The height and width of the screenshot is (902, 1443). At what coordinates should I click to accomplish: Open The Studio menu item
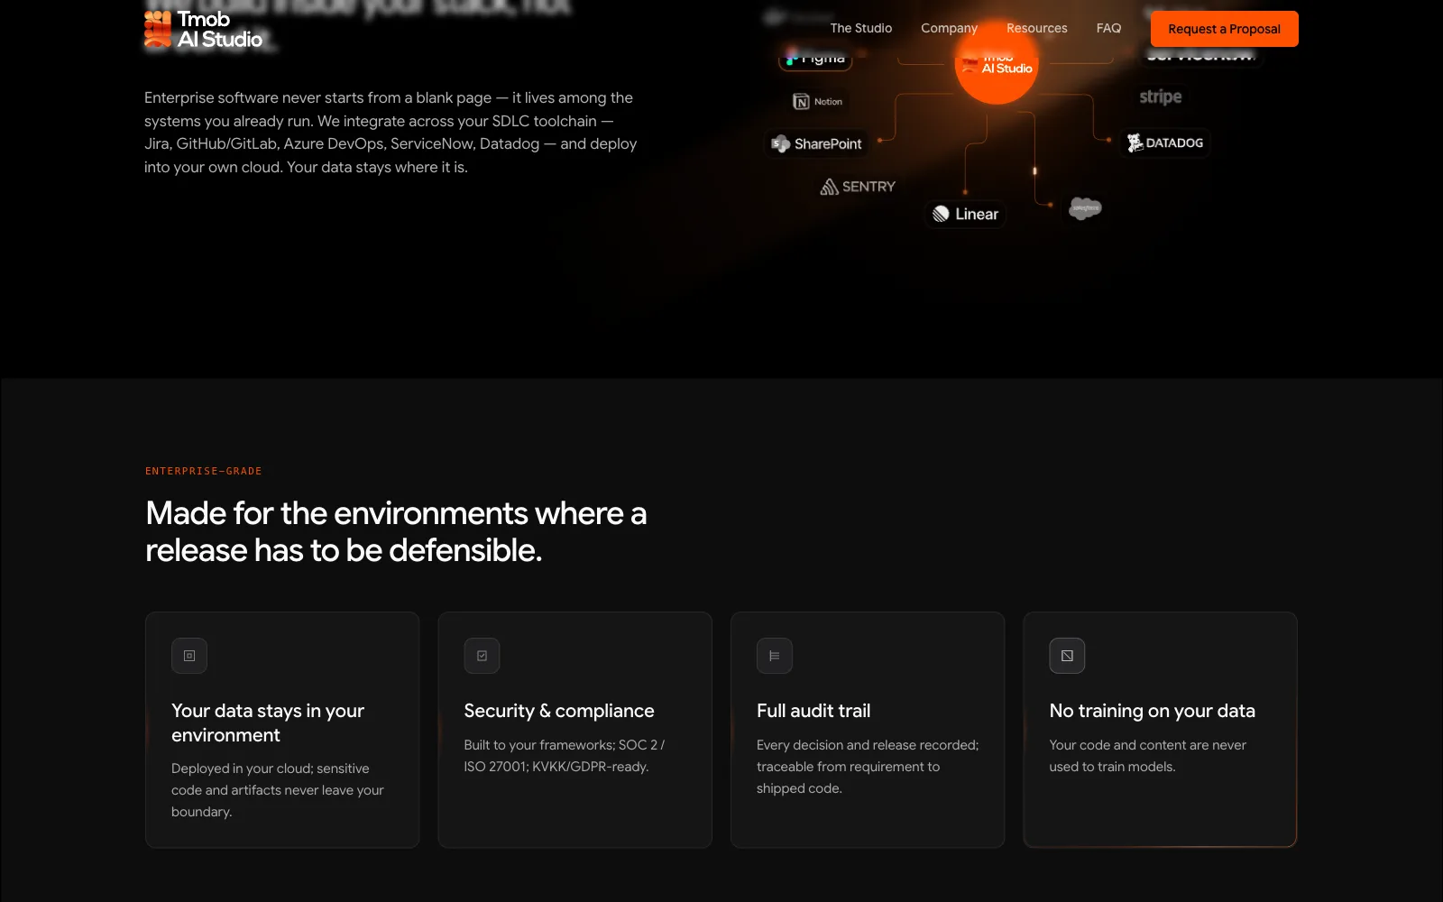[x=860, y=28]
